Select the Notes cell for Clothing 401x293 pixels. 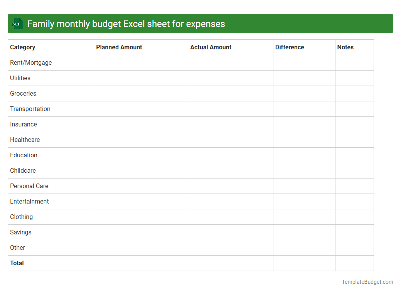[x=354, y=217]
